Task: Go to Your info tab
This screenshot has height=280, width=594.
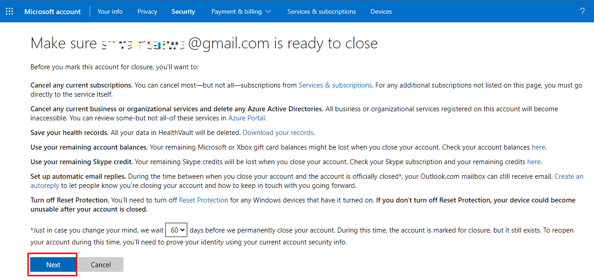Action: click(110, 11)
